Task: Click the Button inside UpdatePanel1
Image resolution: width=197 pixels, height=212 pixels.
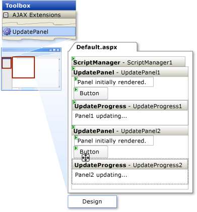Action: (91, 93)
